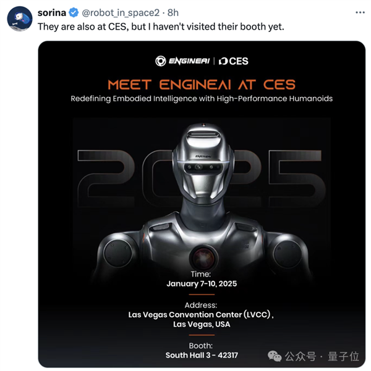Click the Las Vegas Convention Center address
This screenshot has width=371, height=371.
tap(201, 314)
